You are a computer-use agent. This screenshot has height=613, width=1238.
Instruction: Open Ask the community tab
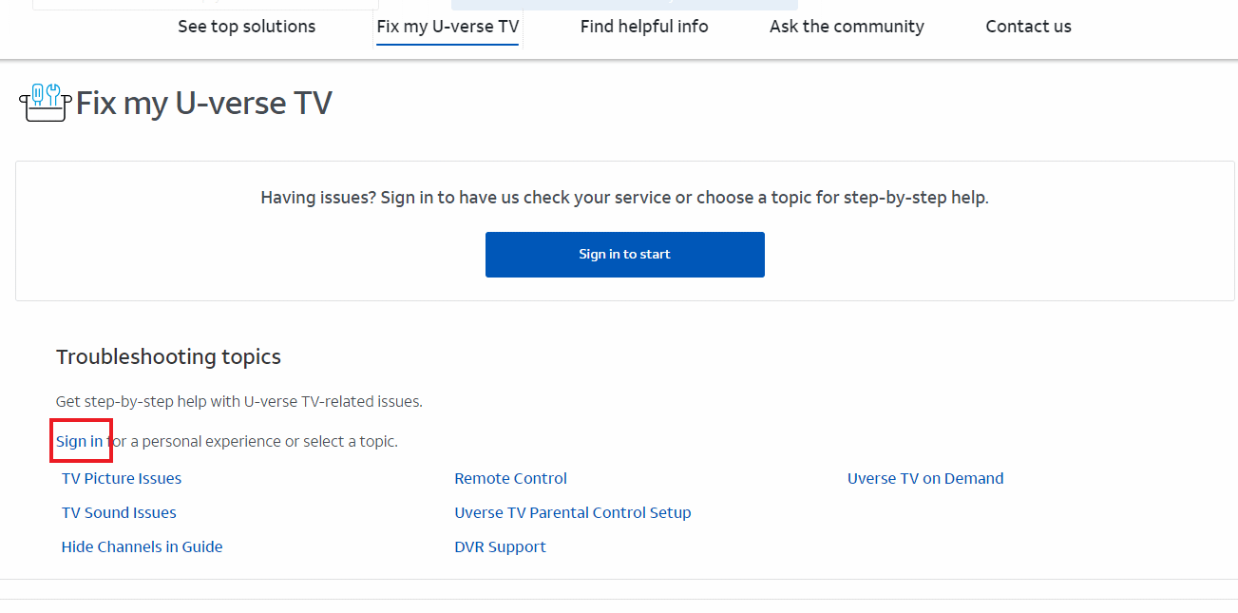pyautogui.click(x=847, y=27)
